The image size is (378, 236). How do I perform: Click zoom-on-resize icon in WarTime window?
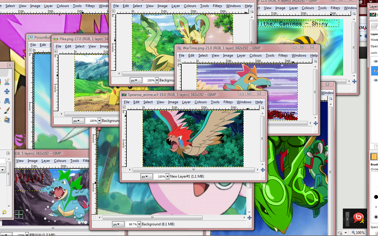pos(315,61)
